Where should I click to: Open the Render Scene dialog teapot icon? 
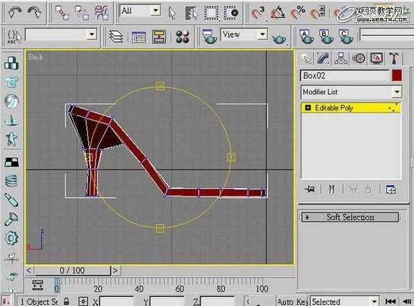209,37
